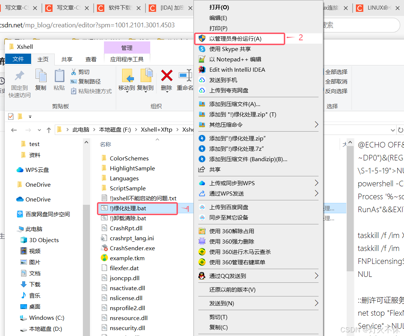Viewport: 404px width, 336px height.
Task: Choose 以管理员身份运行(A) menu item
Action: 258,38
